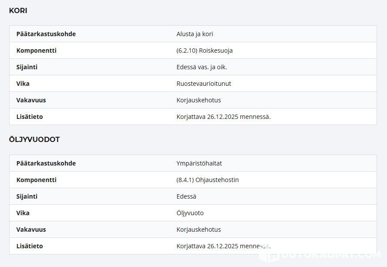Click the 'Ruostevaurioitunut' fault value
The image size is (387, 267).
[x=204, y=84]
